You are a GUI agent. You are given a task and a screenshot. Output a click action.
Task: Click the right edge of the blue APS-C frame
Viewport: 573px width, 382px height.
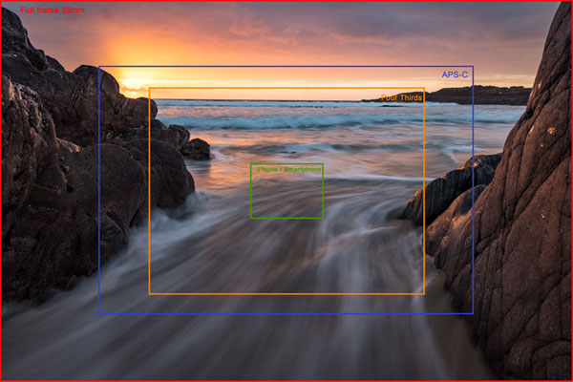[x=473, y=191]
